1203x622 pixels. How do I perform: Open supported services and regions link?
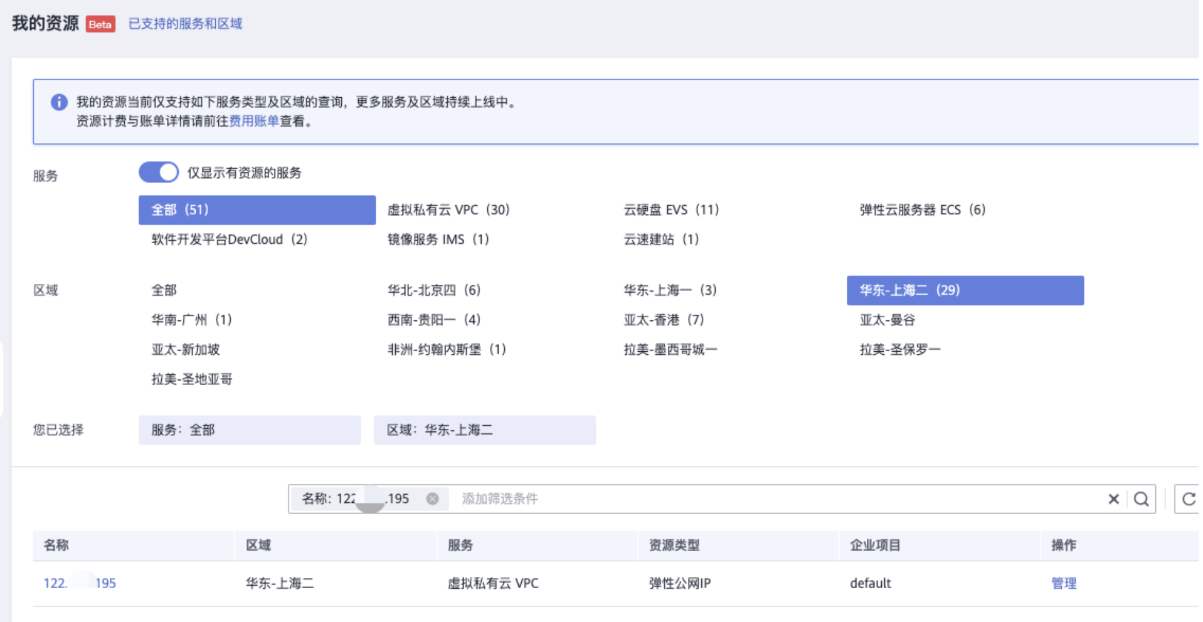pos(185,24)
